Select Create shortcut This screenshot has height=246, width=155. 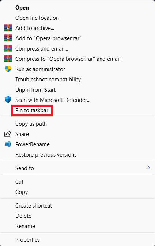coord(34,206)
